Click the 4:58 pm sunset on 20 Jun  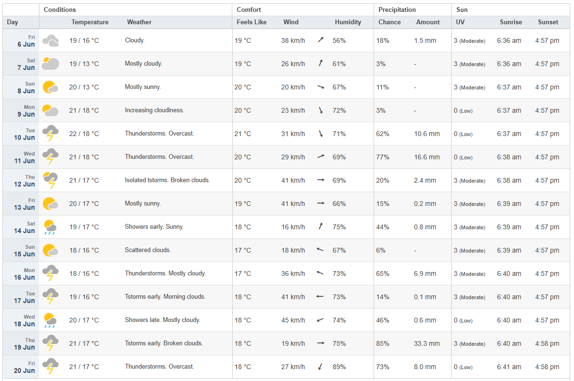coord(547,367)
